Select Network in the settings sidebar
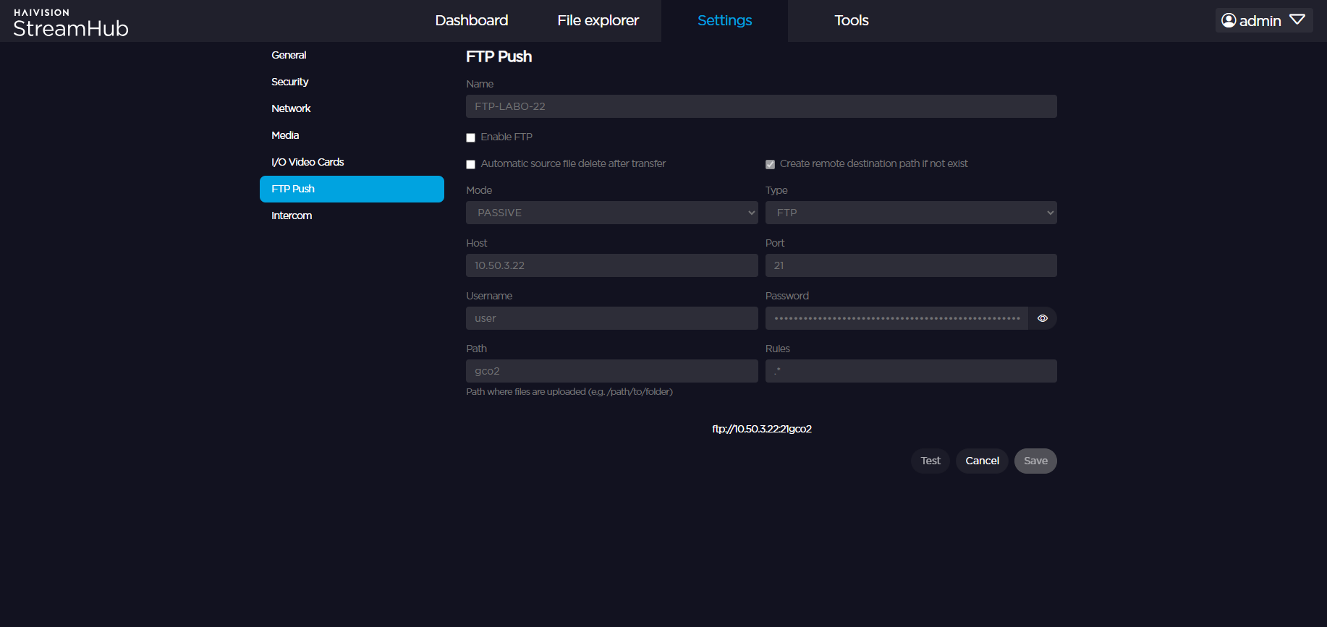 (x=291, y=108)
